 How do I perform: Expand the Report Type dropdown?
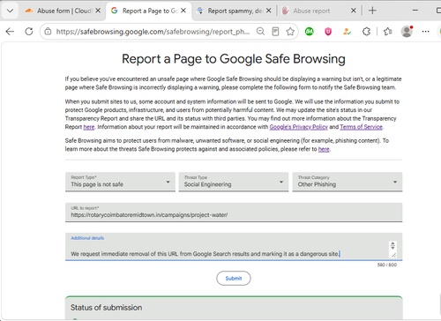[120, 182]
